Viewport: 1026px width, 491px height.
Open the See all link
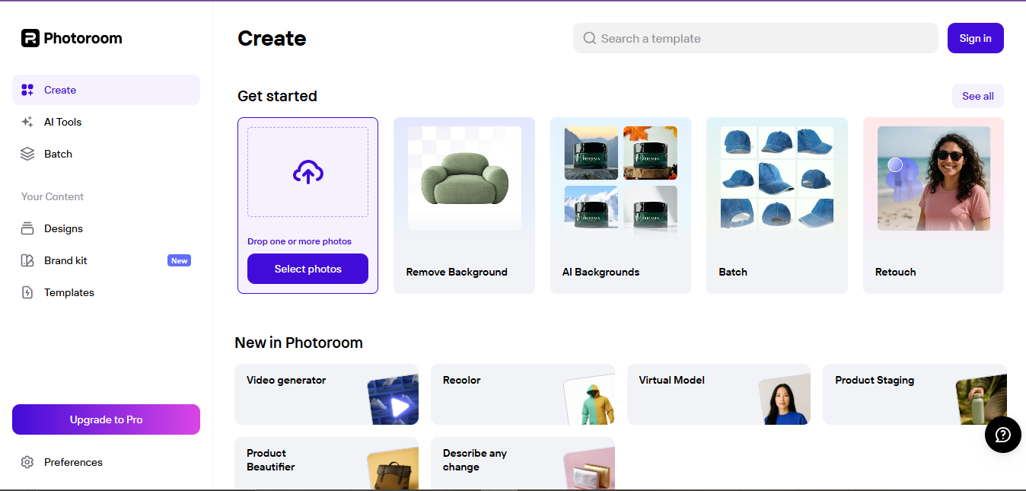click(977, 96)
